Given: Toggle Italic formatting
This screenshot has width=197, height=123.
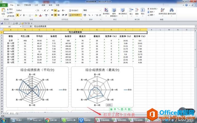Looking at the screenshot, I should (x=21, y=15).
